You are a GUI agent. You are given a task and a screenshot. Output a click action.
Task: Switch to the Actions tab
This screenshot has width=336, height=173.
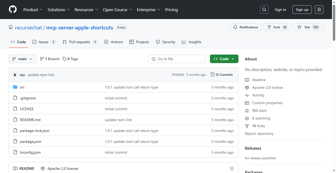click(114, 42)
